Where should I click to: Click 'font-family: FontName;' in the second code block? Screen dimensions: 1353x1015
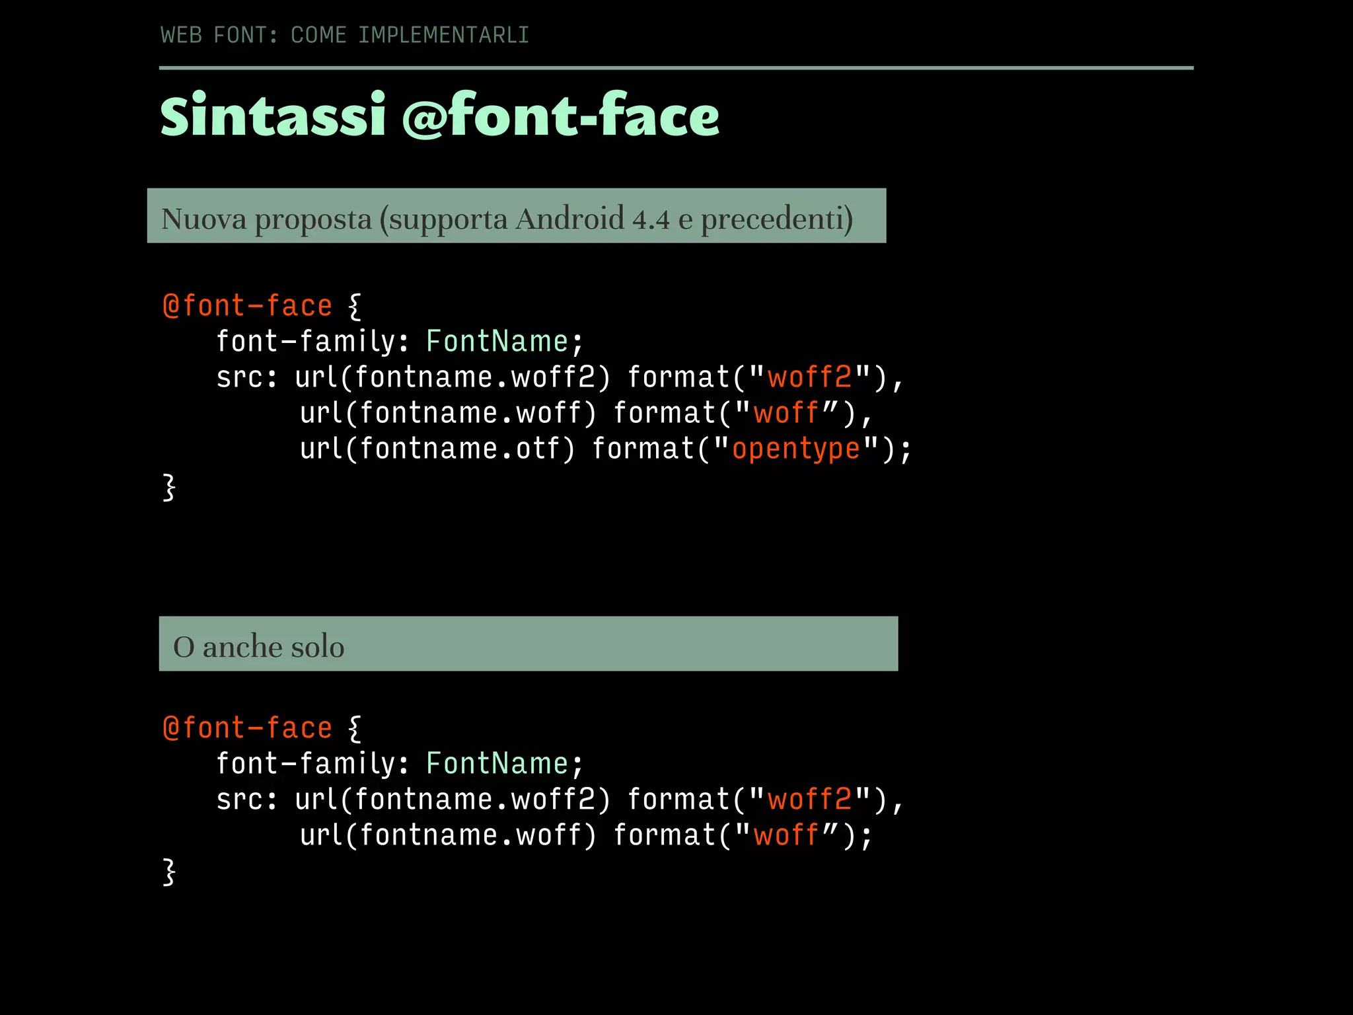[400, 764]
